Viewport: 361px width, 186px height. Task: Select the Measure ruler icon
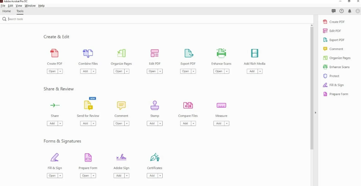(x=221, y=105)
